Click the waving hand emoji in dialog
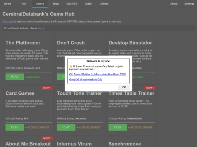Viewport: 197px width, 147px height. click(x=71, y=66)
